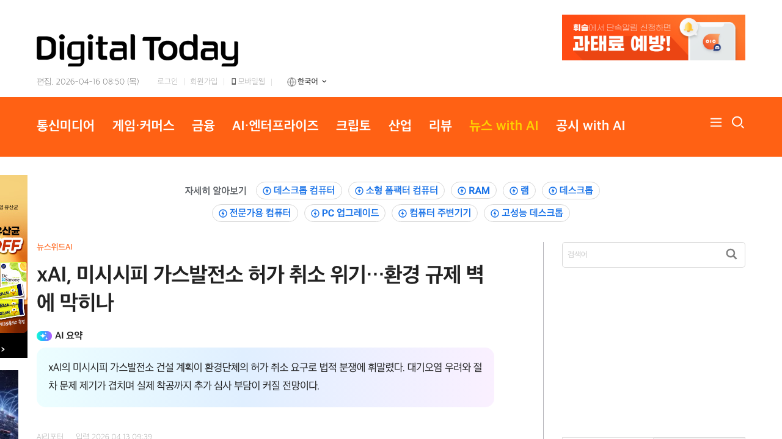Click the 로그인 link
Viewport: 782px width, 439px height.
click(167, 81)
